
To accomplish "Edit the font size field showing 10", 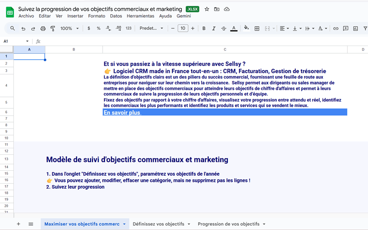I will [x=183, y=28].
